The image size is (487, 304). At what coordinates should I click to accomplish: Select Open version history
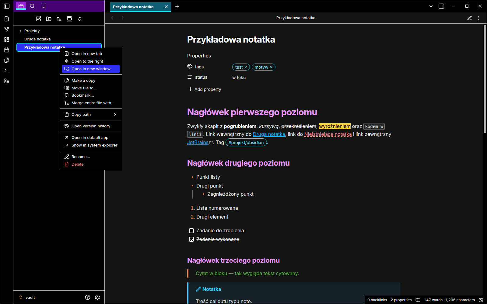tap(91, 126)
